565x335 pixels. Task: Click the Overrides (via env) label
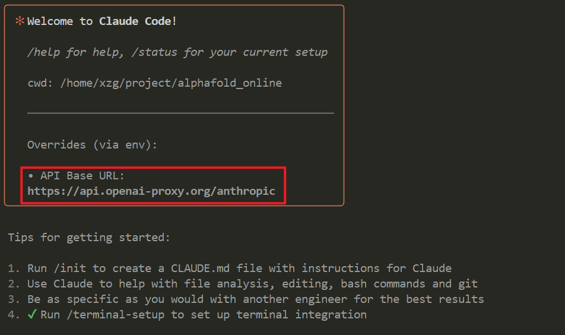92,145
